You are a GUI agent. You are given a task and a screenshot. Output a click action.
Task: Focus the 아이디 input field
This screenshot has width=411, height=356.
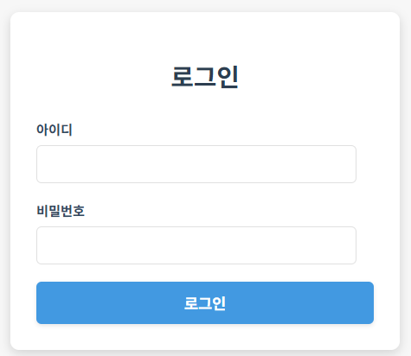click(196, 164)
